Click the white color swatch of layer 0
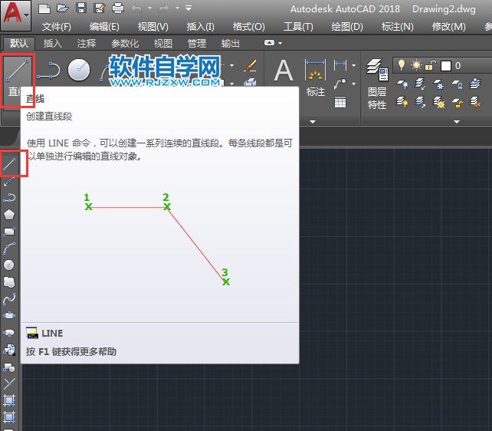Screen dimensions: 492x431 coord(446,66)
